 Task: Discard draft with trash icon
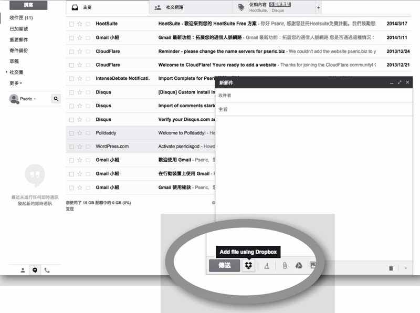click(391, 268)
